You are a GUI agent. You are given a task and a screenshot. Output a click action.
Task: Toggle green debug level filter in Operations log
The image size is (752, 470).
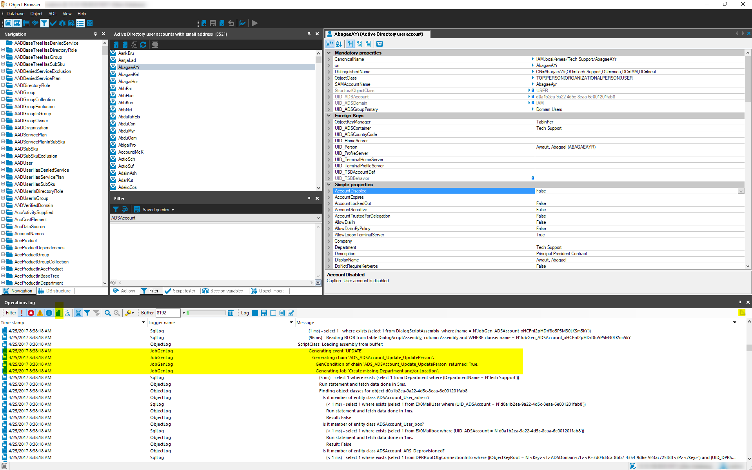point(58,313)
